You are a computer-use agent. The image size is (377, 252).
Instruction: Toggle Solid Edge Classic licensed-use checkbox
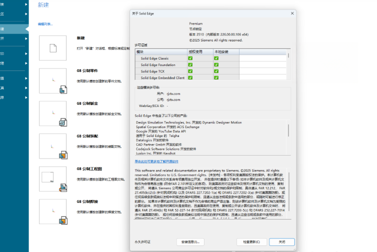tap(190, 58)
